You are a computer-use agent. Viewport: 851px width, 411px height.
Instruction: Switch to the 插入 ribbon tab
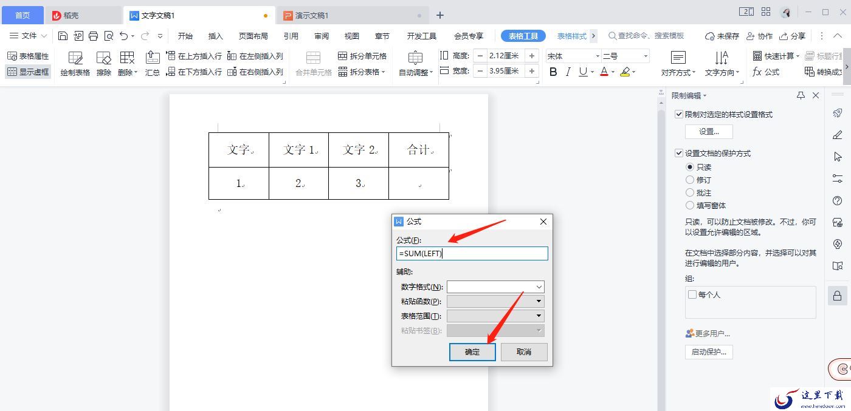tap(216, 36)
